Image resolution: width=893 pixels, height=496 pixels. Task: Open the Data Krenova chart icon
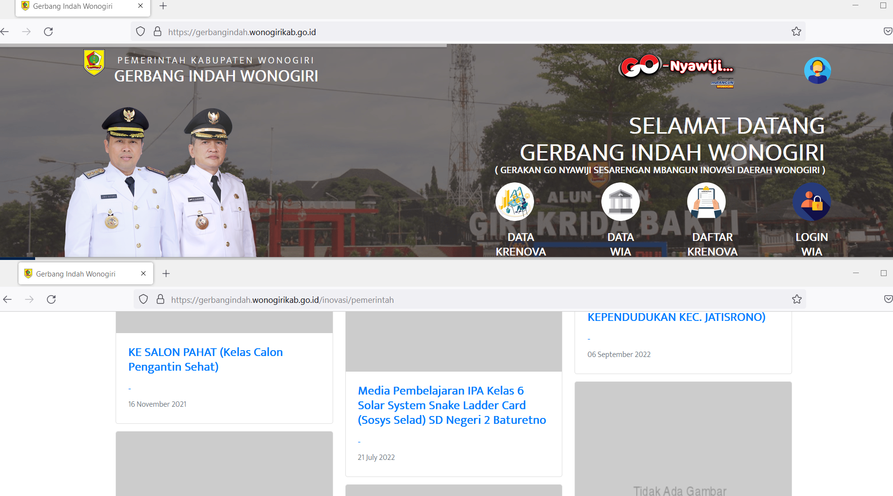[515, 202]
